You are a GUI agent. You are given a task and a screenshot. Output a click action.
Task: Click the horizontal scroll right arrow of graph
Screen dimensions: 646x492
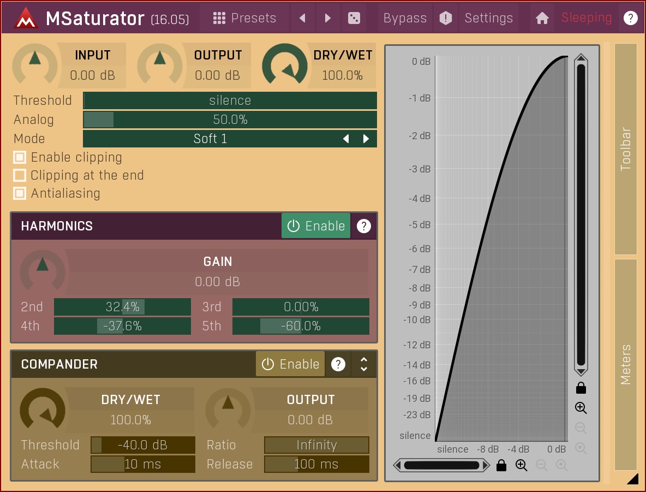(x=486, y=466)
